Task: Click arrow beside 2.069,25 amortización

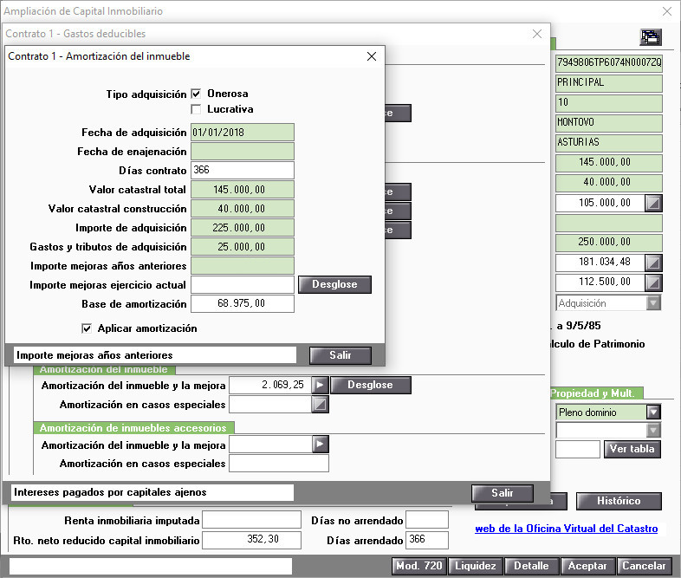Action: pyautogui.click(x=320, y=385)
